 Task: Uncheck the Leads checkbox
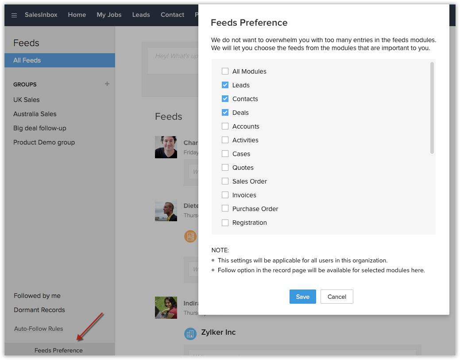[x=225, y=85]
